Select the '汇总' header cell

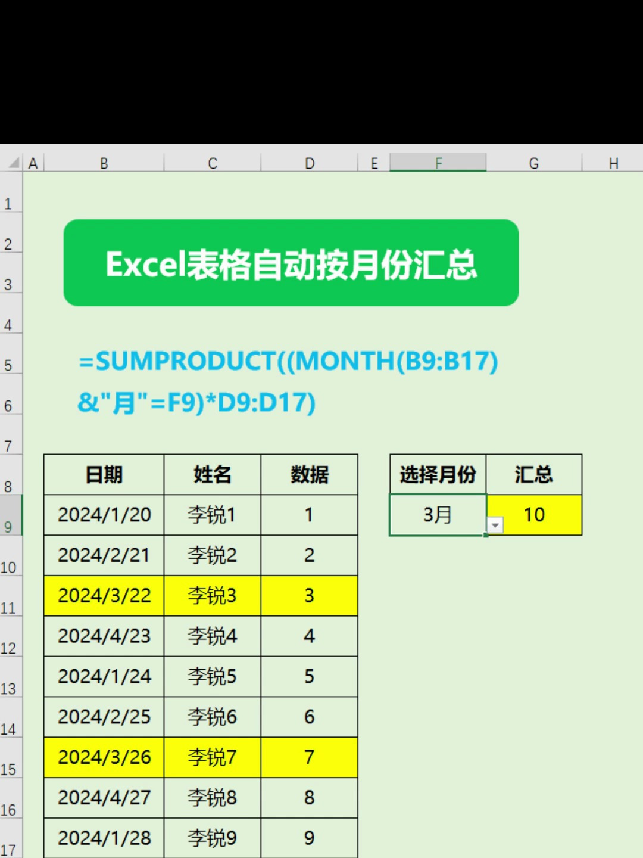coord(534,475)
